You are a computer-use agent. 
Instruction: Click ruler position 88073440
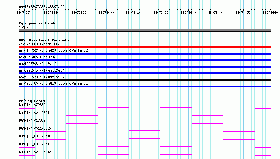tap(216, 13)
